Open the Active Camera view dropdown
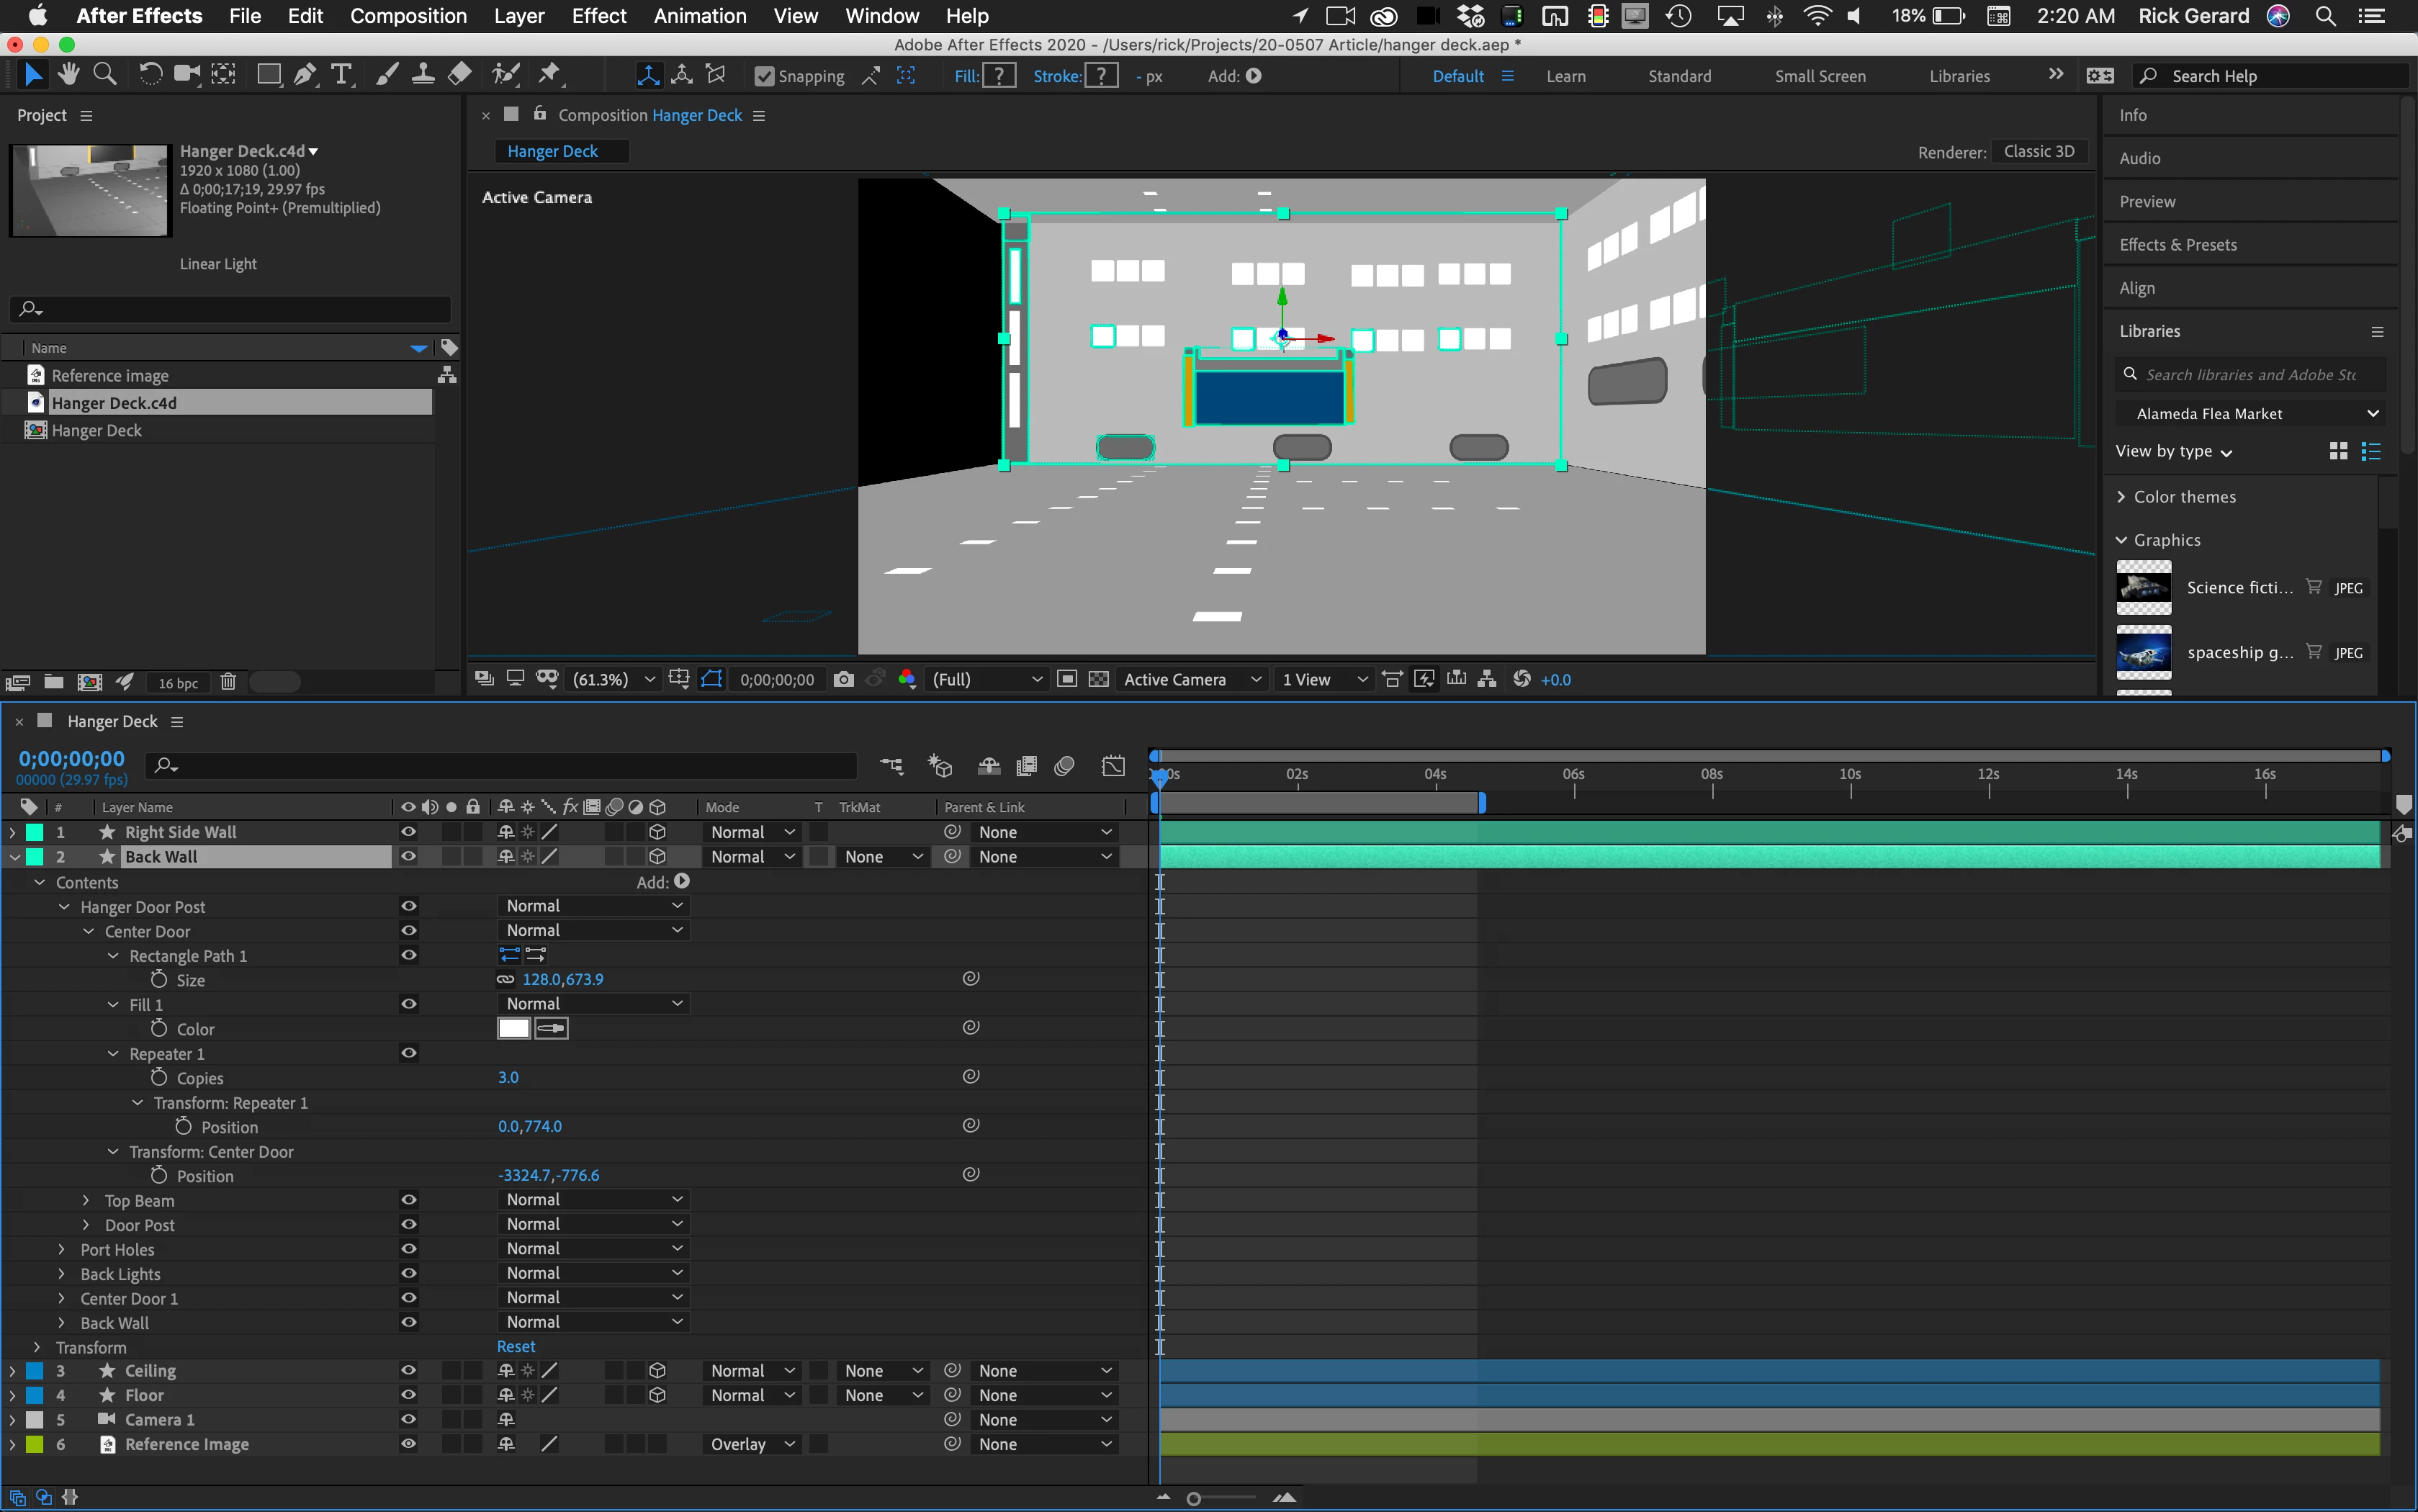The height and width of the screenshot is (1512, 2418). click(x=1191, y=679)
